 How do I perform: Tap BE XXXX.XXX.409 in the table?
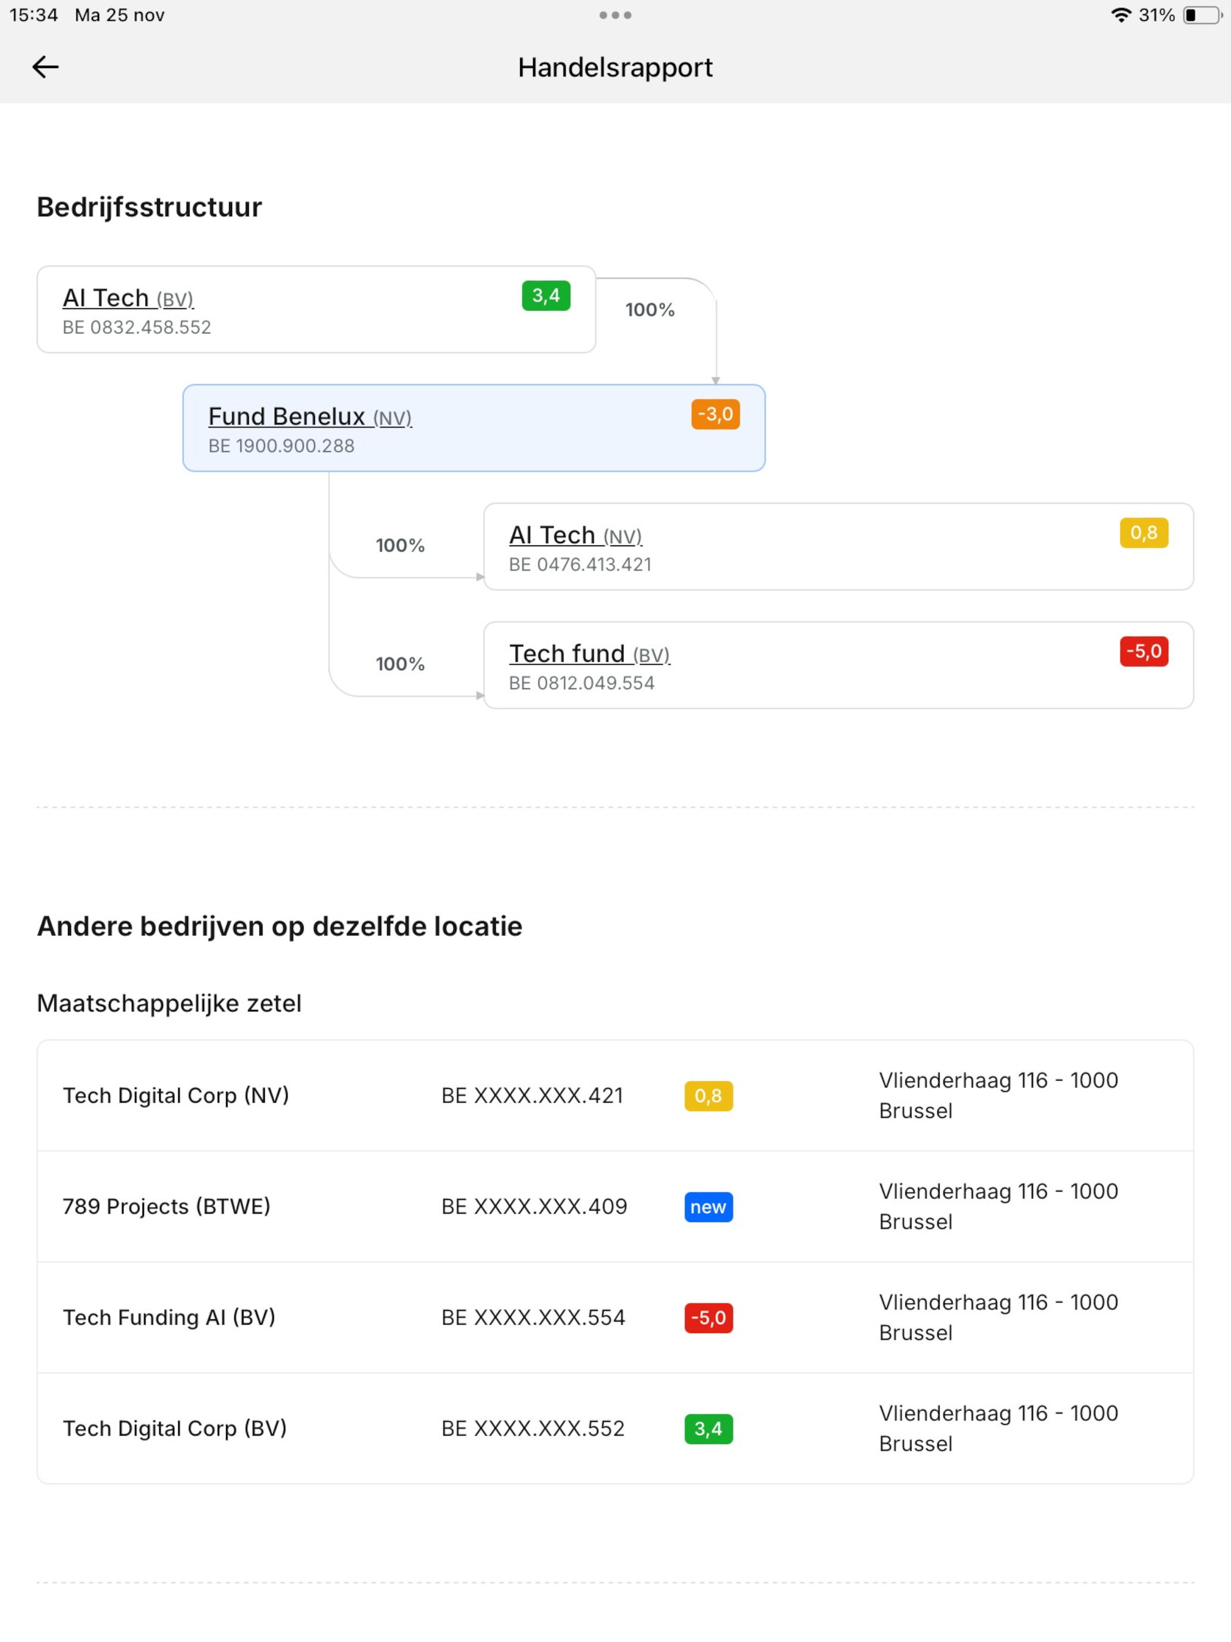click(534, 1207)
